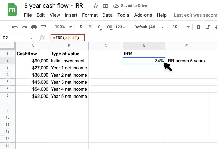Toggle italic formatting
217x149 pixels.
tap(208, 27)
